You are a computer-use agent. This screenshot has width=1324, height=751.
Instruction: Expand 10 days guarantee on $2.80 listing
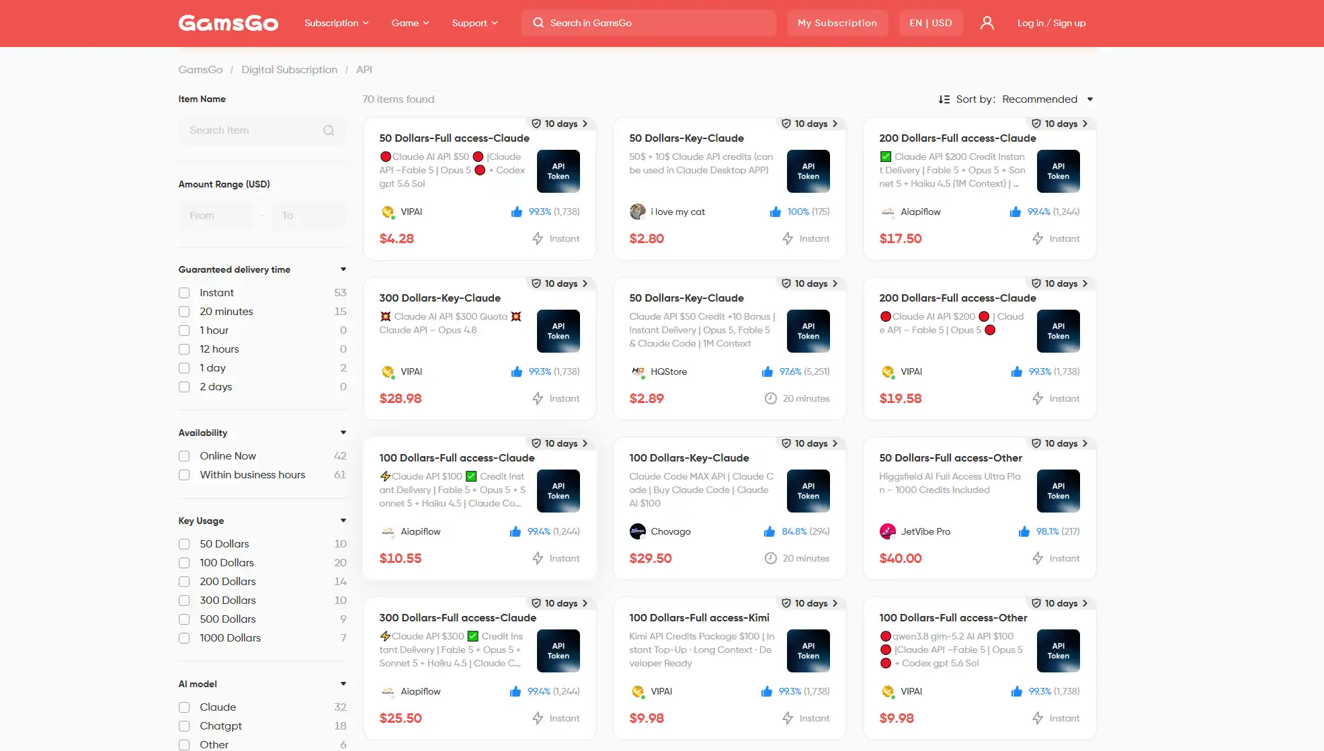[811, 124]
